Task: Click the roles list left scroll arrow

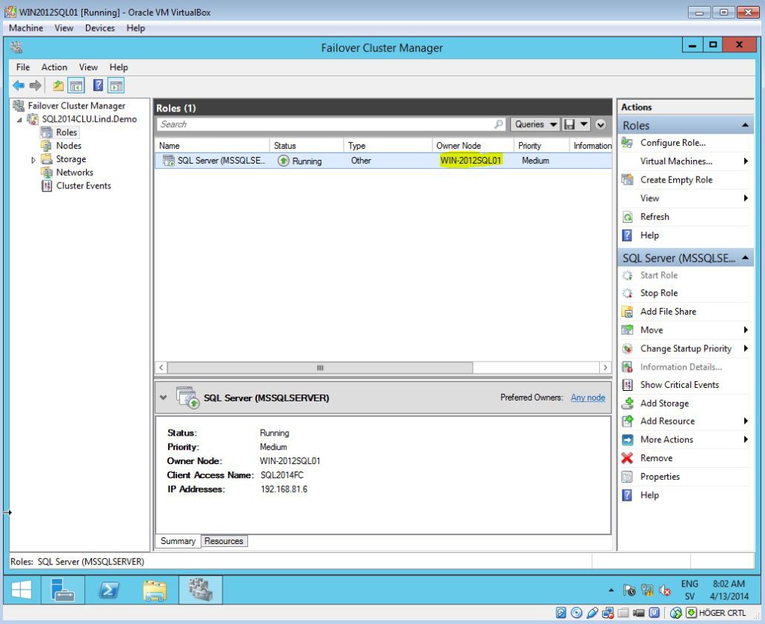Action: [x=161, y=368]
